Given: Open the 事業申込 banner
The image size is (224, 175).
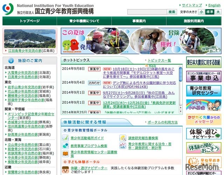Looking at the screenshot, I should pos(204,77).
